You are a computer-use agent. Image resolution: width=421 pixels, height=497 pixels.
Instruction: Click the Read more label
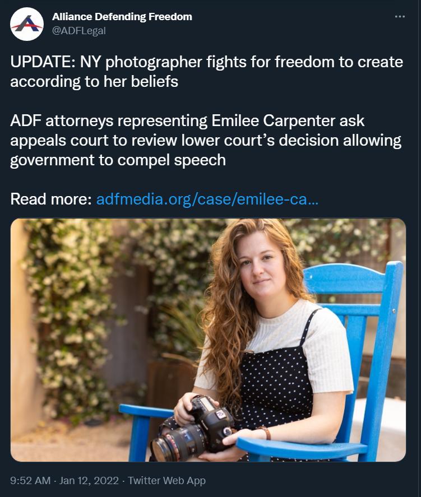point(51,199)
